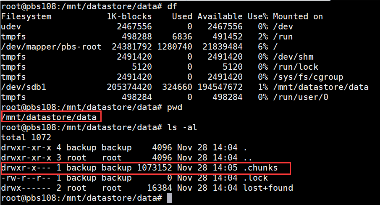Select the '205374420' block count

[x=129, y=87]
